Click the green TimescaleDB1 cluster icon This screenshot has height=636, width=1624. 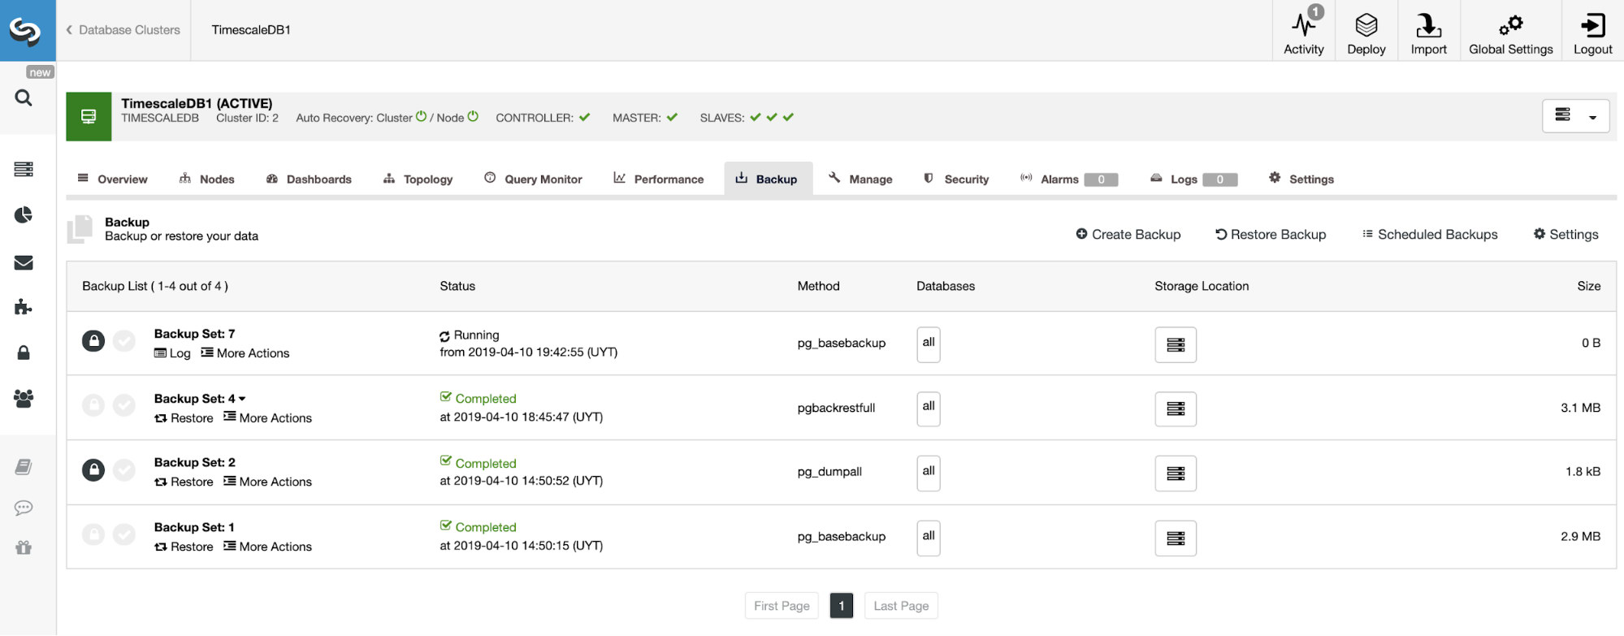click(x=89, y=116)
